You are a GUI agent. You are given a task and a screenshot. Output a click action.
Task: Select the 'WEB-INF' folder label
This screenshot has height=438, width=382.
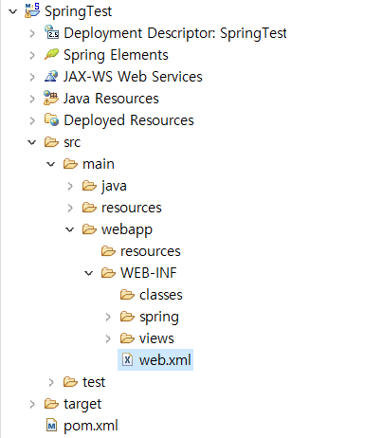click(148, 273)
